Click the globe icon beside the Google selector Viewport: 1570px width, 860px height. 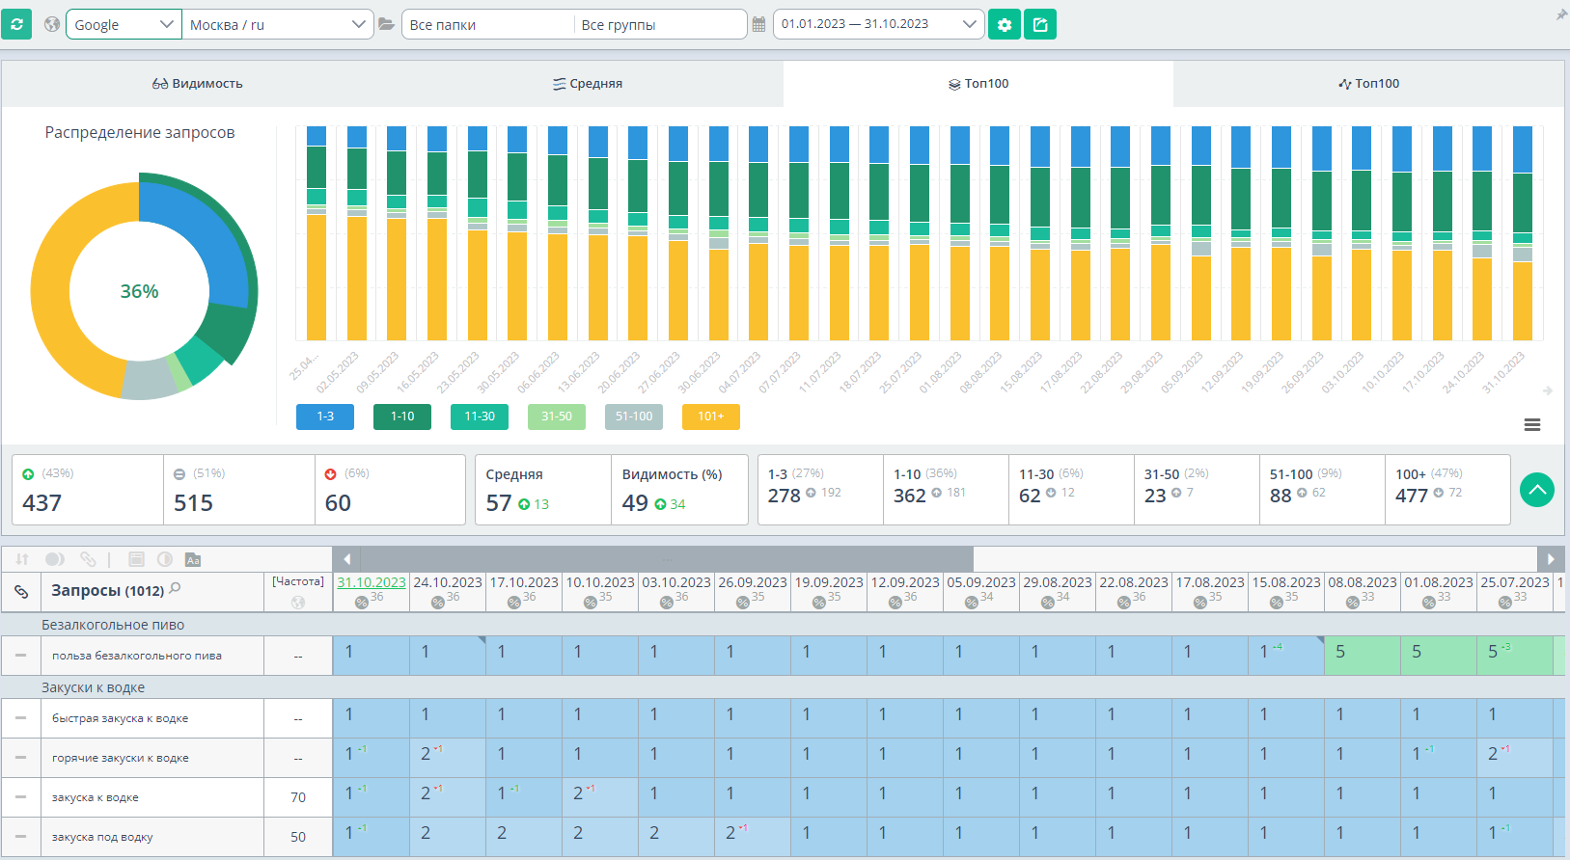point(52,24)
